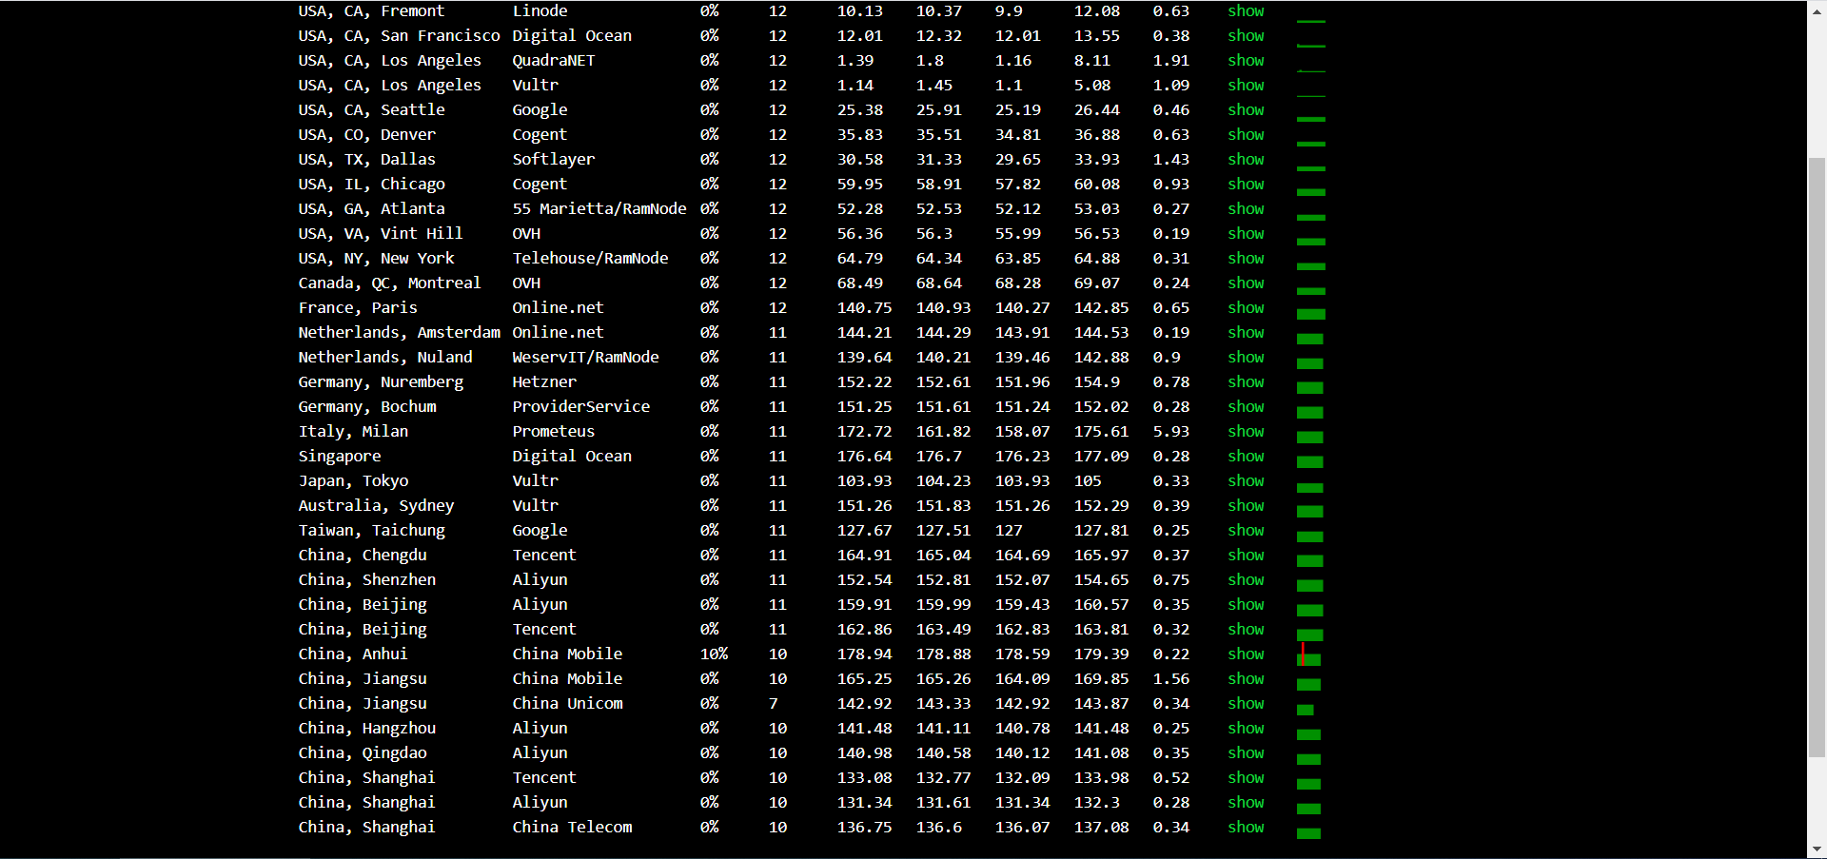Click the show link for USA, CA, Fremont
Image resolution: width=1827 pixels, height=859 pixels.
(1246, 11)
